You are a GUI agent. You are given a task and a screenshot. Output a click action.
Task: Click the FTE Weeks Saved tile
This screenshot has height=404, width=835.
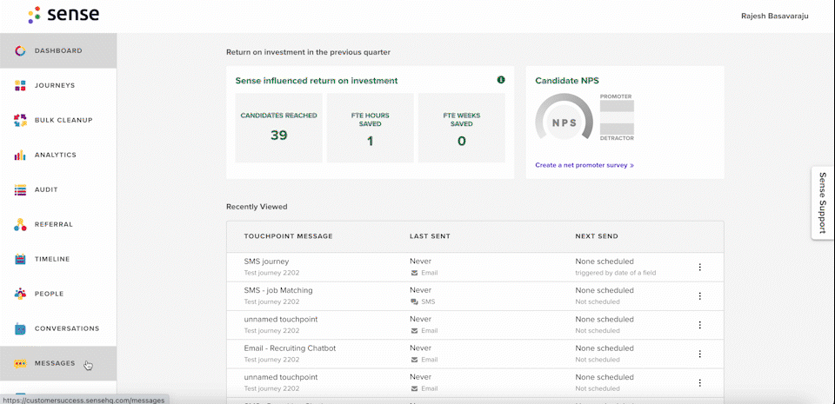click(462, 128)
